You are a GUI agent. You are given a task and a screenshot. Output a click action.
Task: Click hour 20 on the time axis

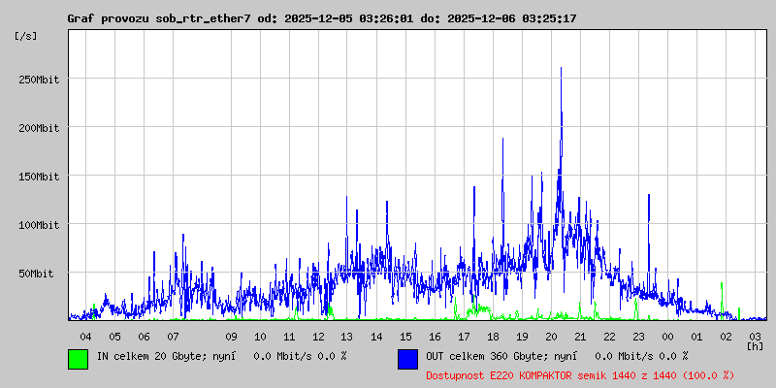pyautogui.click(x=551, y=336)
